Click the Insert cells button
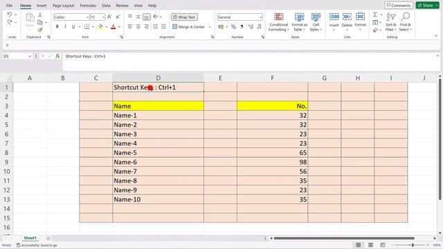The width and height of the screenshot is (443, 249). 334,21
